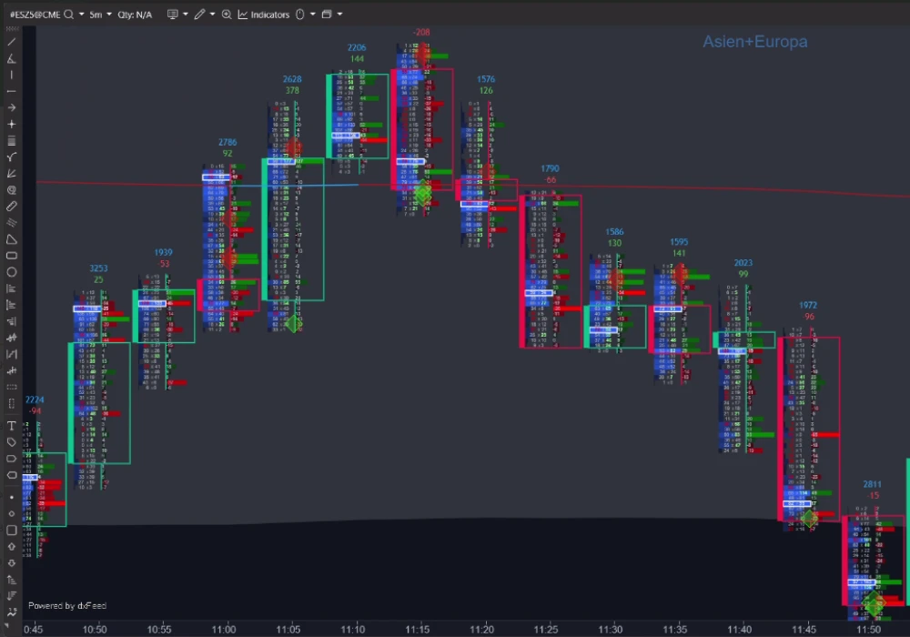The width and height of the screenshot is (910, 637).
Task: Select the pitchfork drawing tool
Action: pos(11,157)
